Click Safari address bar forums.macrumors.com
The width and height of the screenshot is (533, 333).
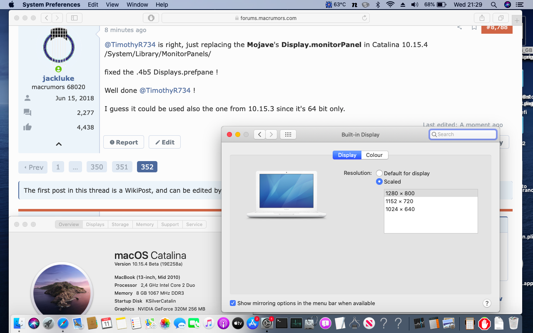[266, 18]
